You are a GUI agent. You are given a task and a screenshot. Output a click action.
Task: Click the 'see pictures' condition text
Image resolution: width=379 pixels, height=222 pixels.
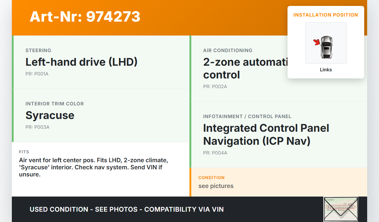click(216, 186)
